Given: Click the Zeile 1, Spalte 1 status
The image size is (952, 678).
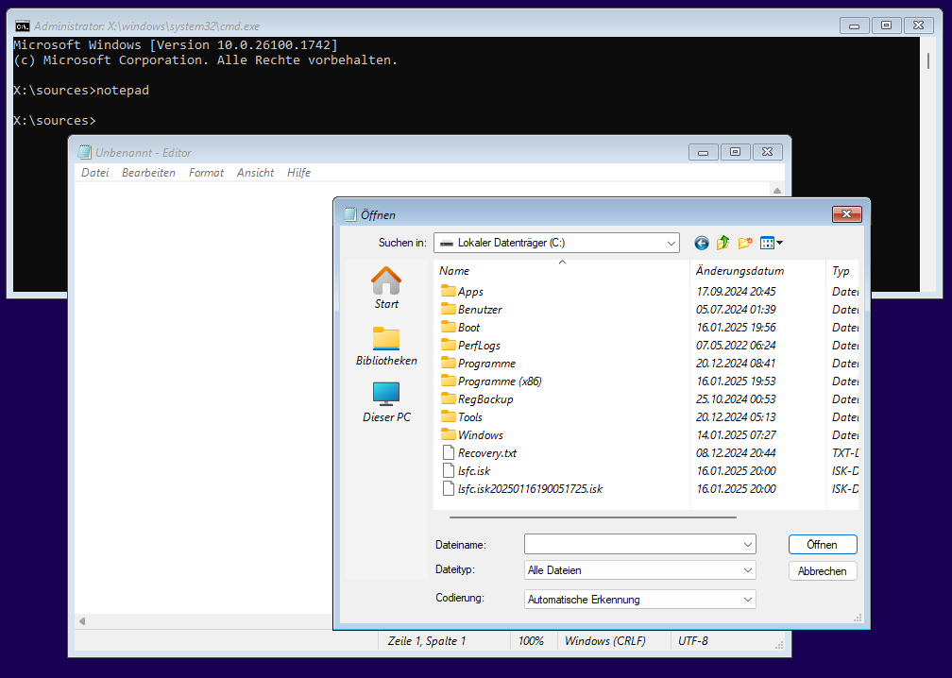Looking at the screenshot, I should 427,641.
